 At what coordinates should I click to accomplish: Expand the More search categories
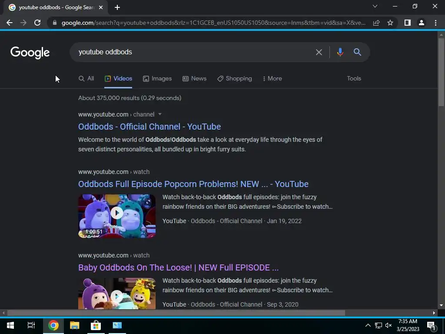[272, 79]
